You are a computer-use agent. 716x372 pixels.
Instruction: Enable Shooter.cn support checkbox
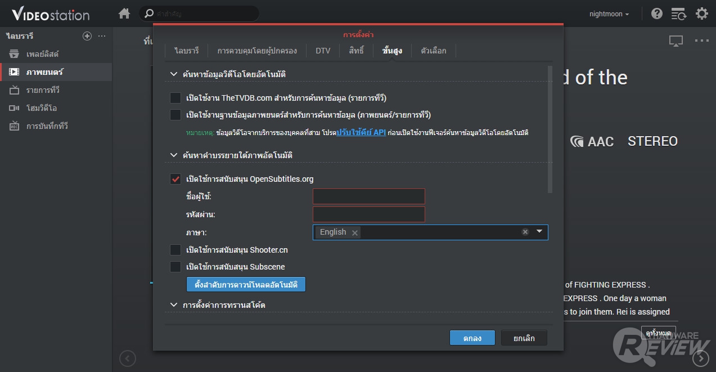[175, 250]
